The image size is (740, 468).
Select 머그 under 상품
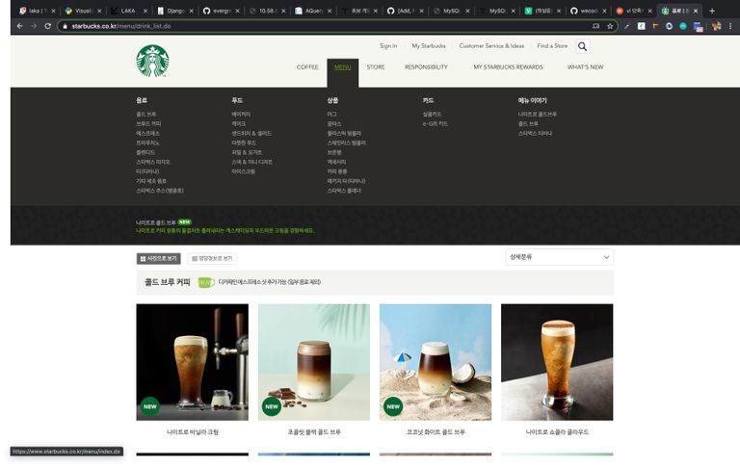pyautogui.click(x=331, y=115)
